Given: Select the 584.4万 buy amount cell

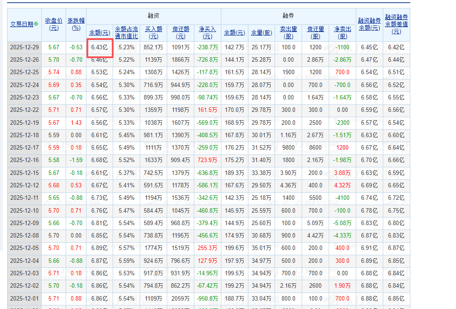Looking at the screenshot, I should (x=153, y=211).
